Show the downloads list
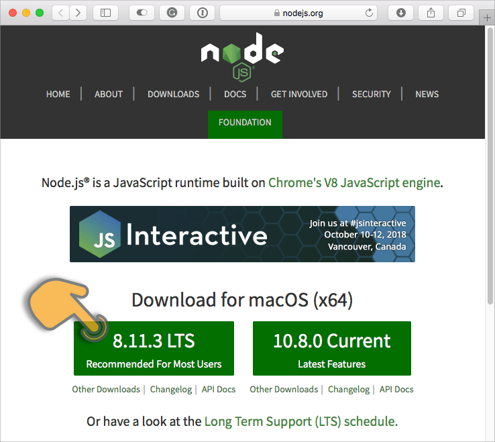The image size is (495, 442). tap(400, 13)
